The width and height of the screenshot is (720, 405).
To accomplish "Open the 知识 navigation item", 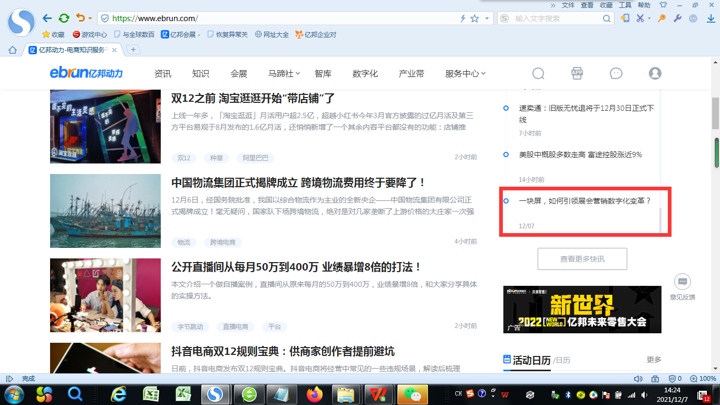I will pyautogui.click(x=201, y=73).
